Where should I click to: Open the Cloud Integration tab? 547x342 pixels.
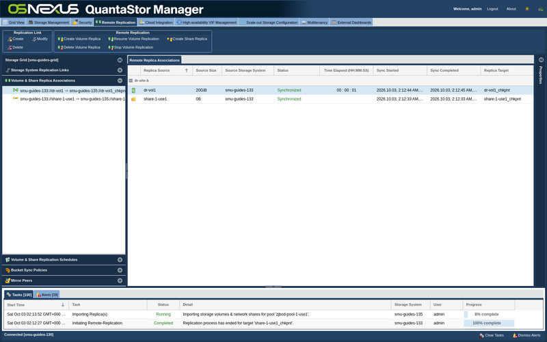pos(156,23)
